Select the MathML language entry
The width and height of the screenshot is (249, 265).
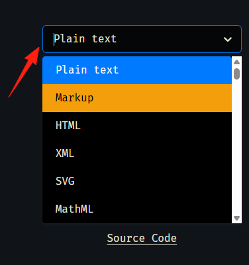(x=137, y=209)
